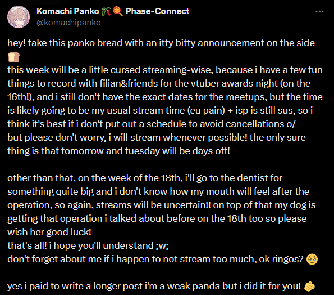Click the bread slice emoji
Screen dimensions: 334x295
[x=13, y=57]
